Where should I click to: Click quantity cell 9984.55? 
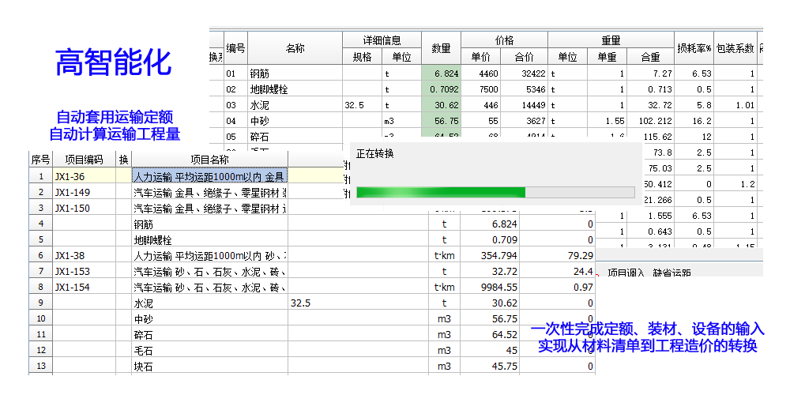489,288
